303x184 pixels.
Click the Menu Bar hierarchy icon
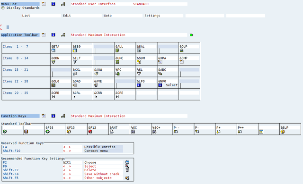pyautogui.click(x=63, y=4)
